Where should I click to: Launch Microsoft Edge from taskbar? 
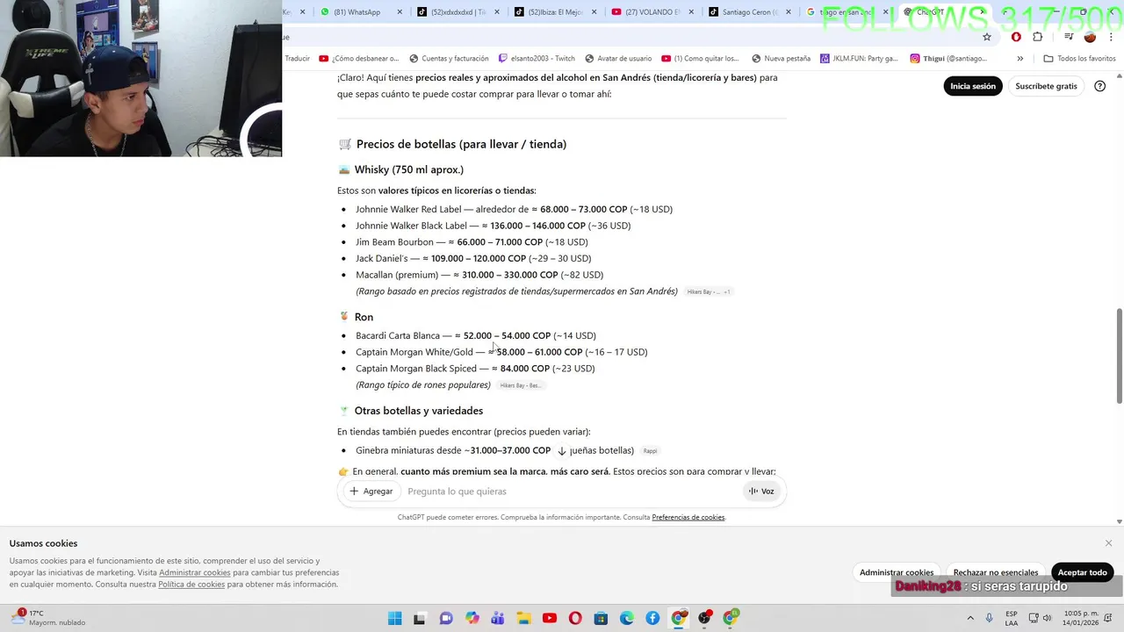[627, 618]
